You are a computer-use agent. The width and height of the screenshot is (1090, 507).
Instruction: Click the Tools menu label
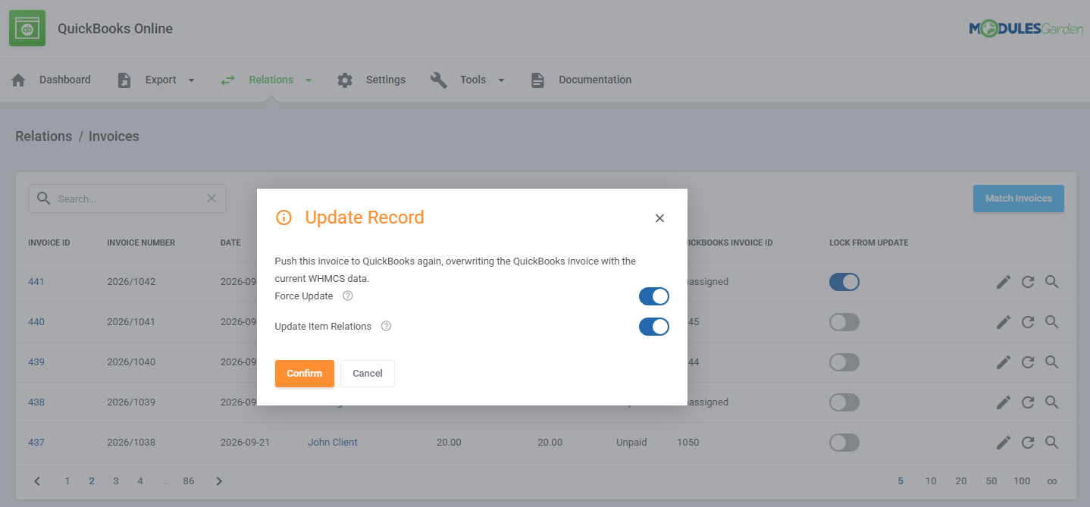tap(473, 80)
